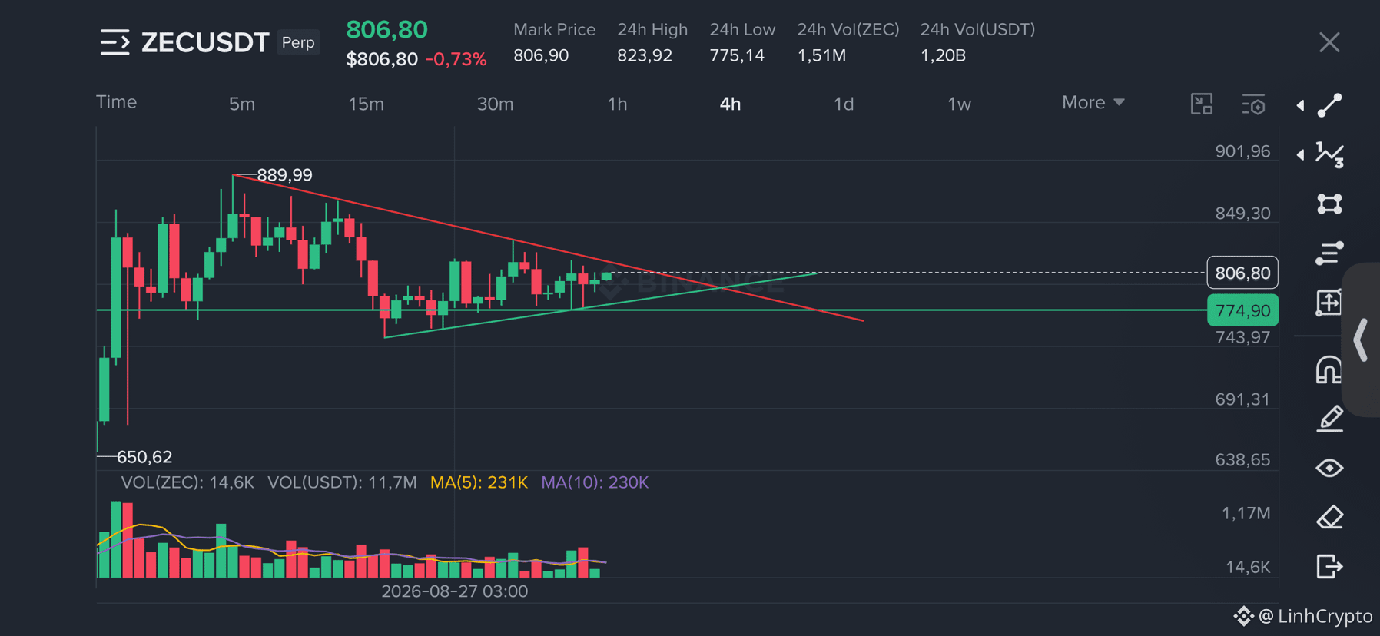Click the 901,96 price axis label
Screen dimensions: 1380x636
click(1242, 151)
